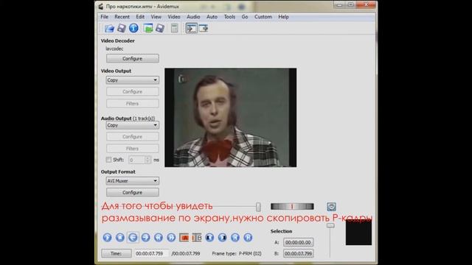Jump to next keyframe button
Viewport: 472px width, 265px height.
pyautogui.click(x=171, y=238)
